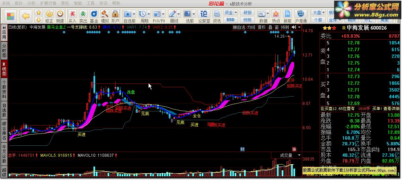The image size is (402, 180).
Task: Open the 开户 account padlock icon
Action: [x=115, y=16]
